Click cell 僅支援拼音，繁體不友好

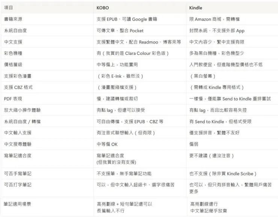pyautogui.click(x=215, y=133)
